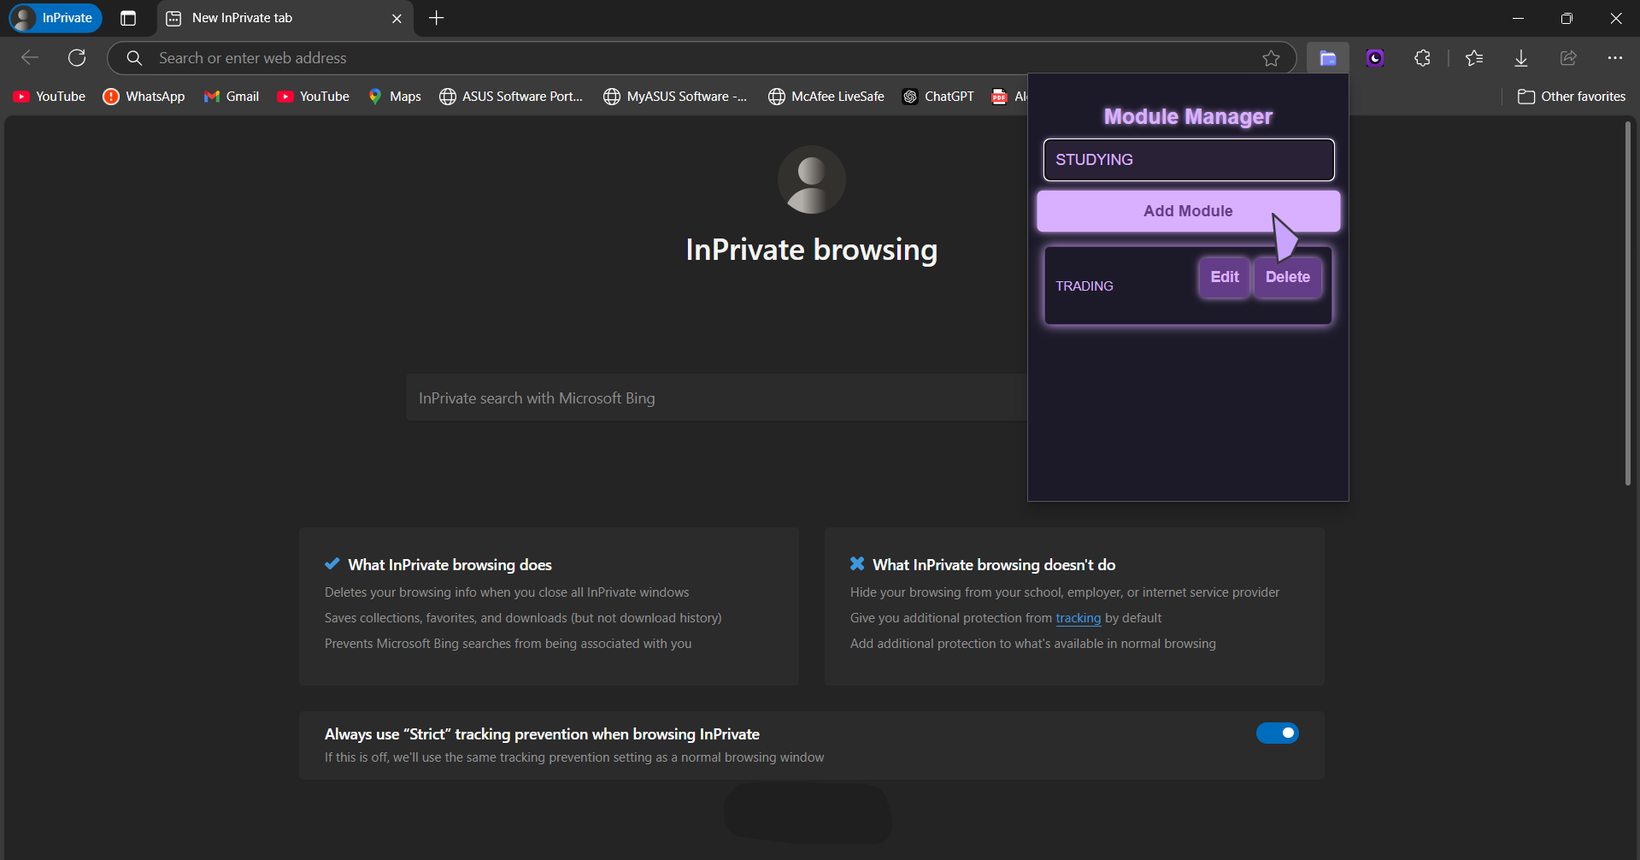Open the tracking hyperlink
1640x860 pixels.
click(1078, 617)
